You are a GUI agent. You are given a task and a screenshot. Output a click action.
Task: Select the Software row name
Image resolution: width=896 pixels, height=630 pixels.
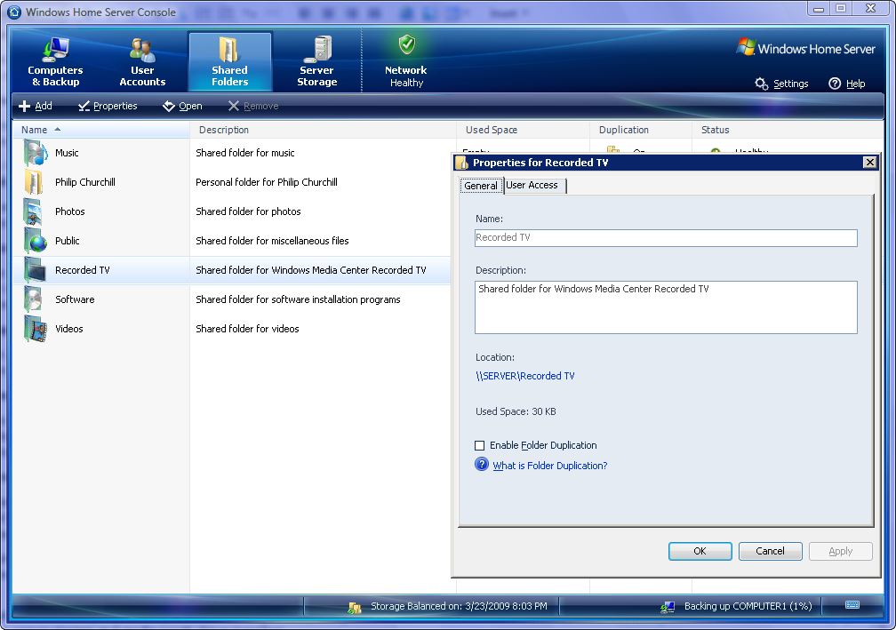(x=75, y=299)
